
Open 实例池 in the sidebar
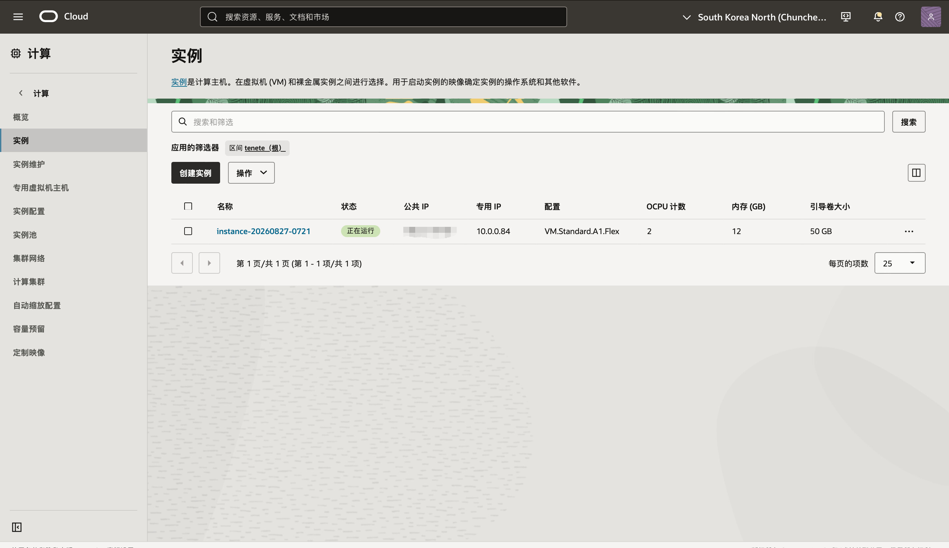pos(25,234)
